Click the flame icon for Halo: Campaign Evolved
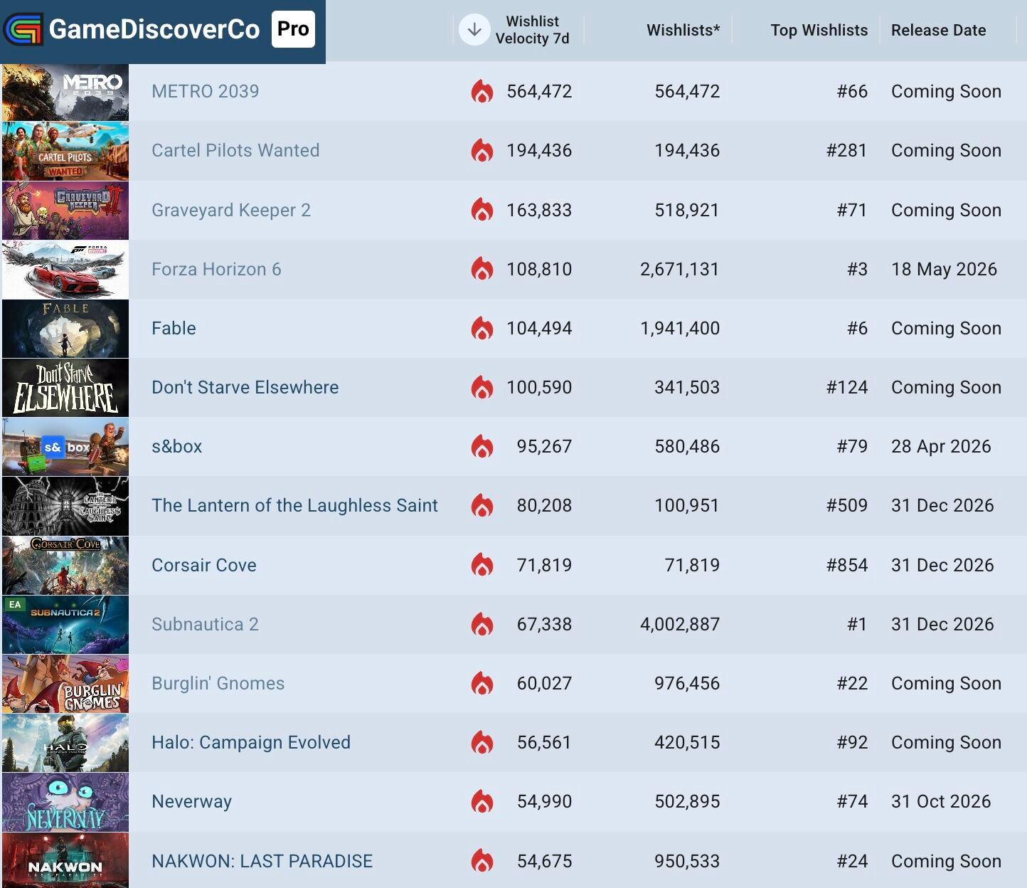This screenshot has height=888, width=1027. pos(482,742)
